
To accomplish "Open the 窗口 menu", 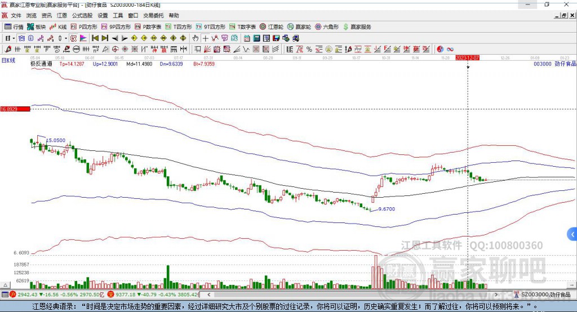I will (x=133, y=15).
